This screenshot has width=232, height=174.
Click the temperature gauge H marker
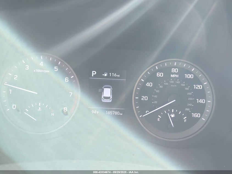pyautogui.click(x=52, y=114)
